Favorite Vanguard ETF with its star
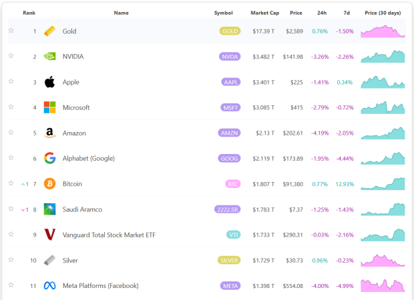Viewport: 414px width, 300px height. [11, 234]
